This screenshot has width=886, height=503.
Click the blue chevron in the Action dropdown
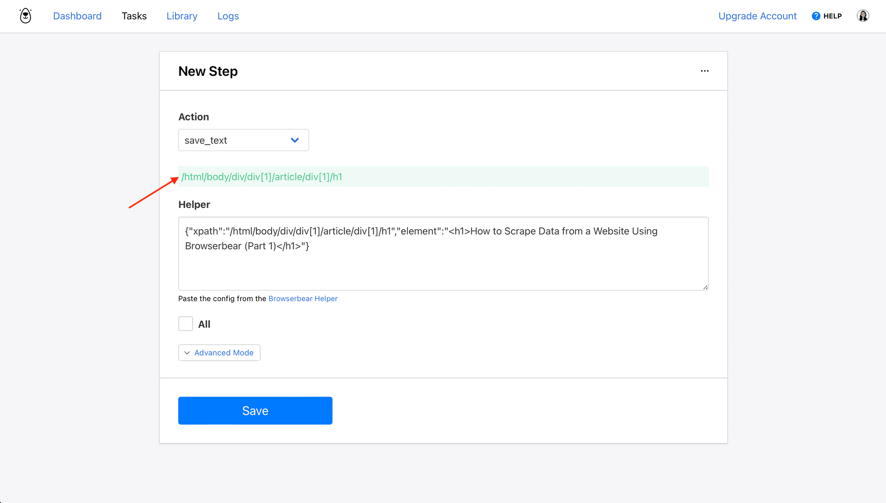[x=295, y=140]
